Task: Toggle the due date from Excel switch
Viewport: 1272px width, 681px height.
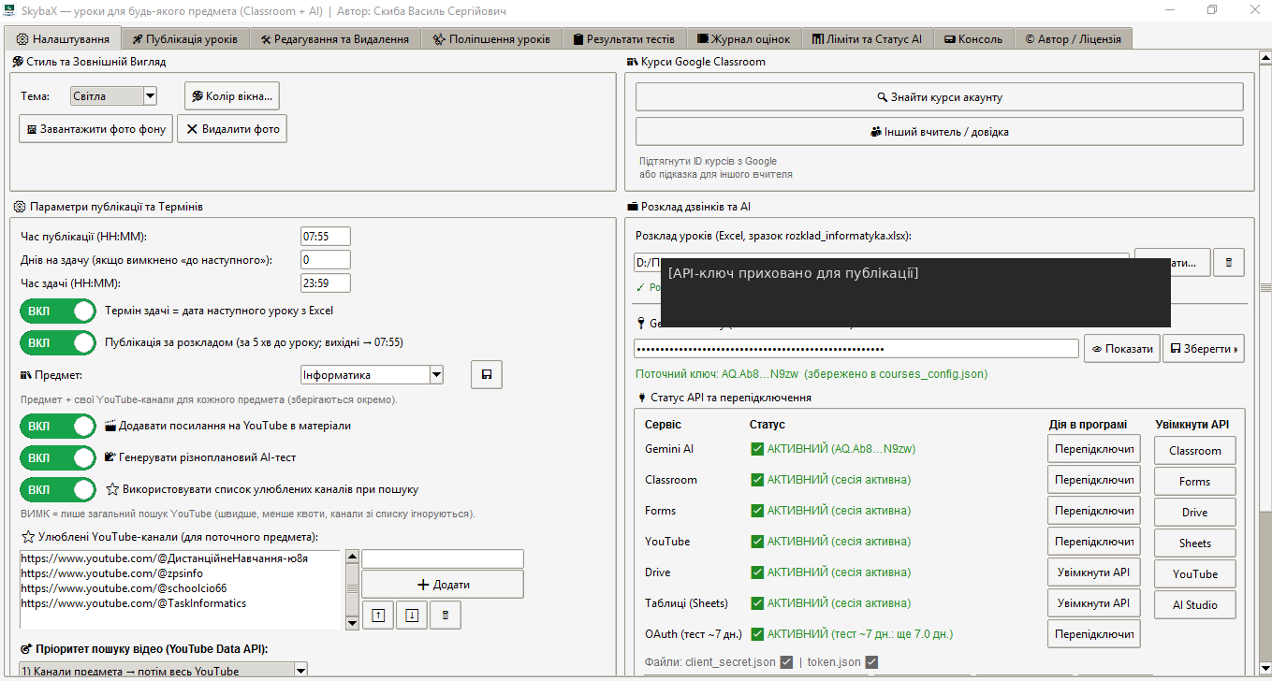Action: [58, 312]
